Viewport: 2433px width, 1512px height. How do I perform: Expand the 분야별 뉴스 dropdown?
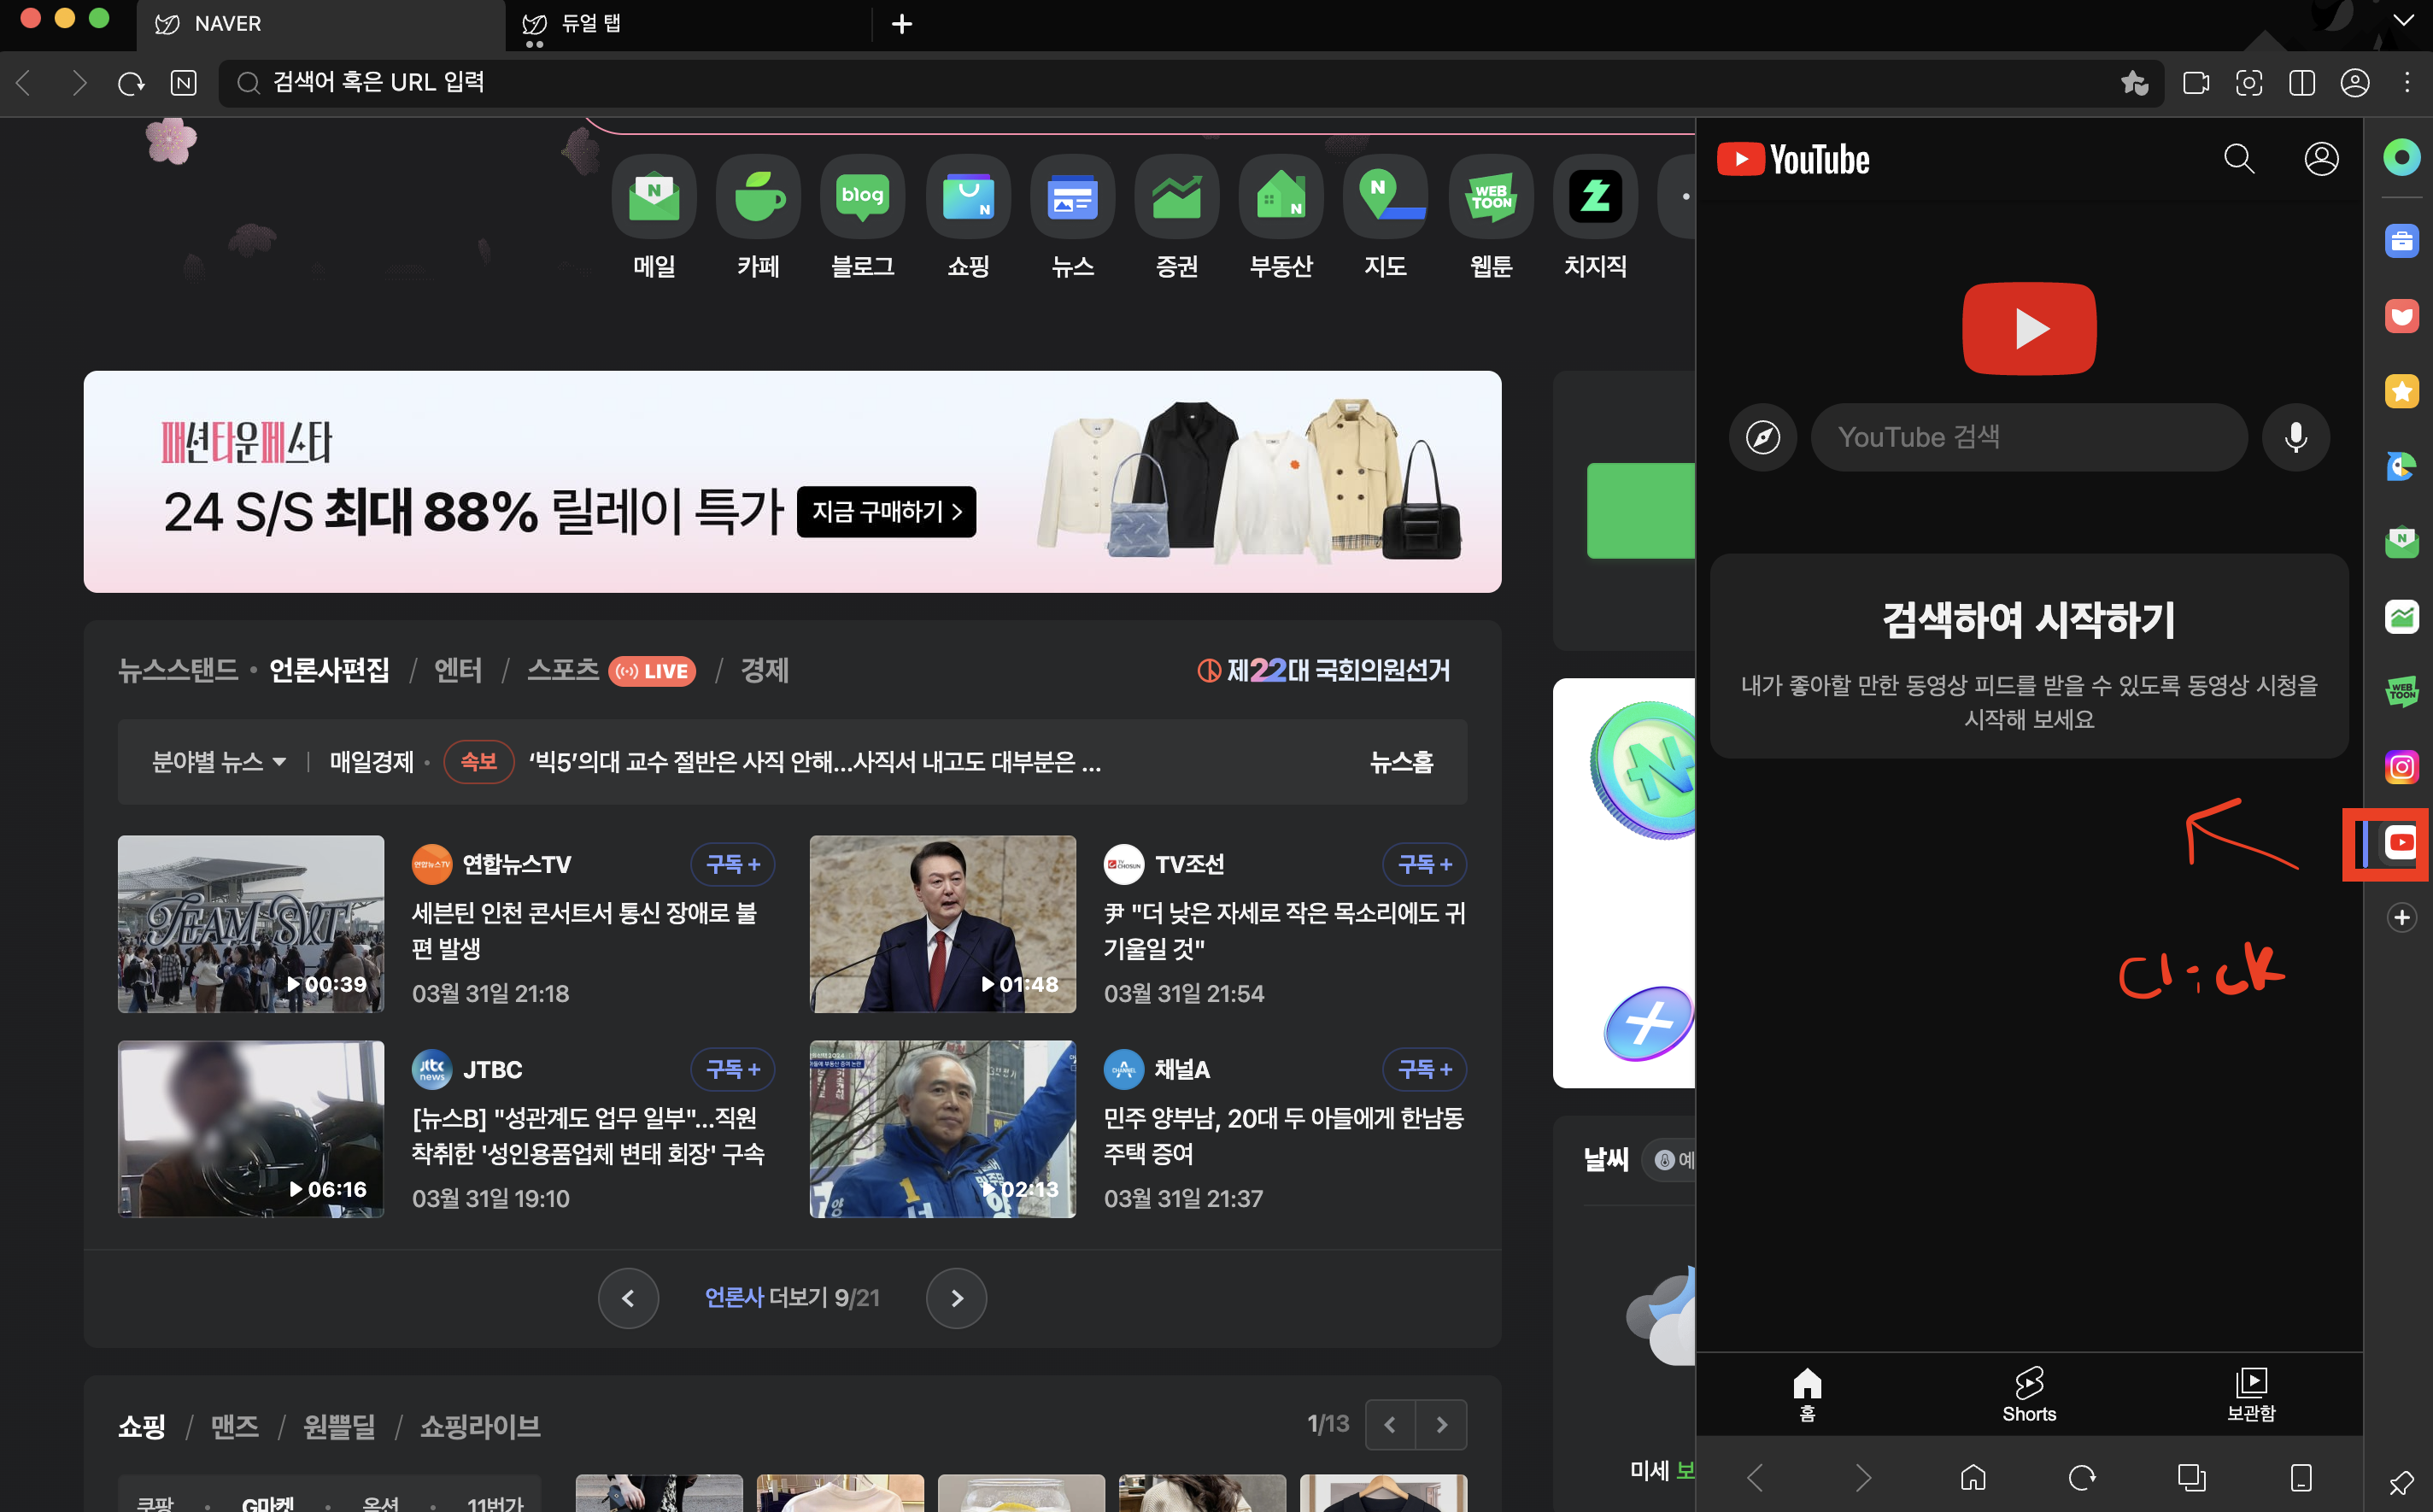point(219,762)
